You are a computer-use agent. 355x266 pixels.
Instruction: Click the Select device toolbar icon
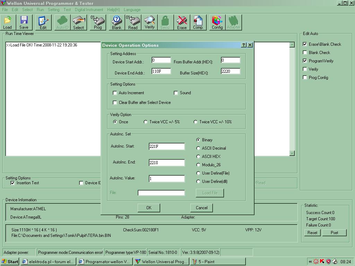79,22
